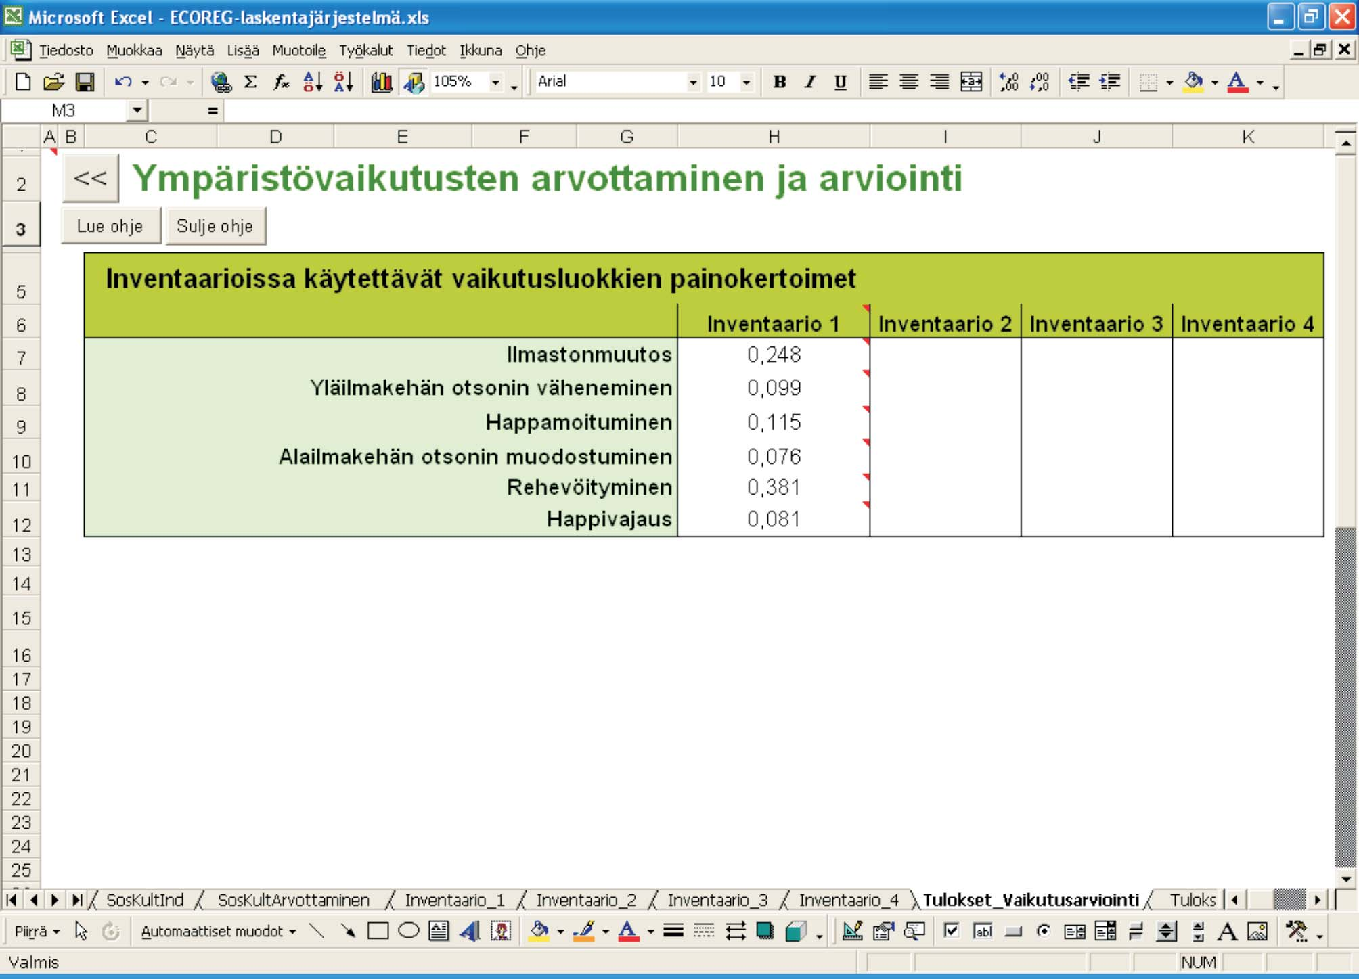Expand the Automaattiset muodot AutoShapes menu
Screen dimensions: 1359x979
point(218,931)
